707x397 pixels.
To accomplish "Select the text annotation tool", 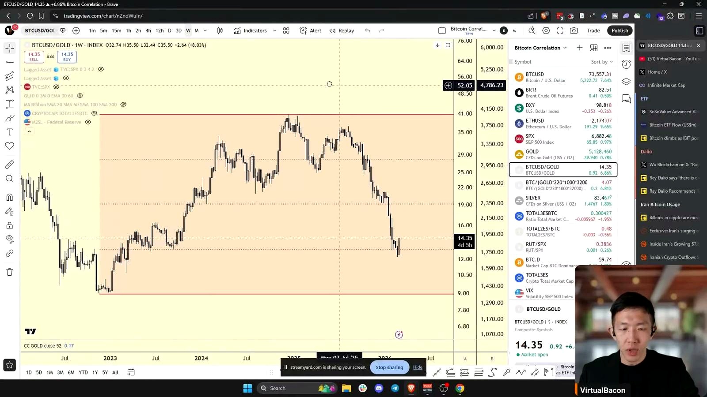I will click(10, 132).
